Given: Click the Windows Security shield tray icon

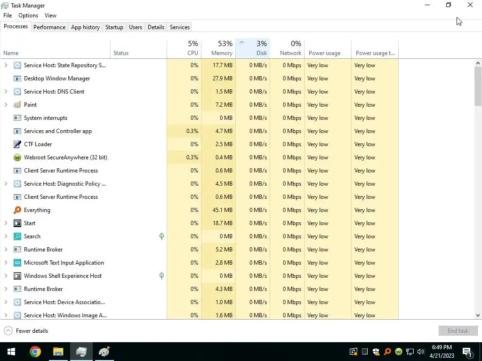Looking at the screenshot, I should [376, 352].
